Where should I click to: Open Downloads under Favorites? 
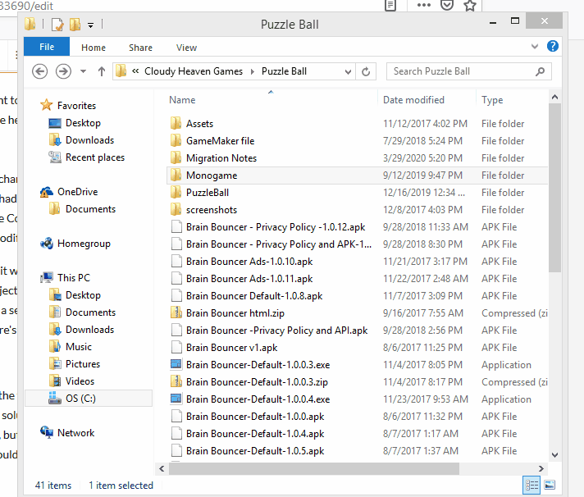point(89,140)
